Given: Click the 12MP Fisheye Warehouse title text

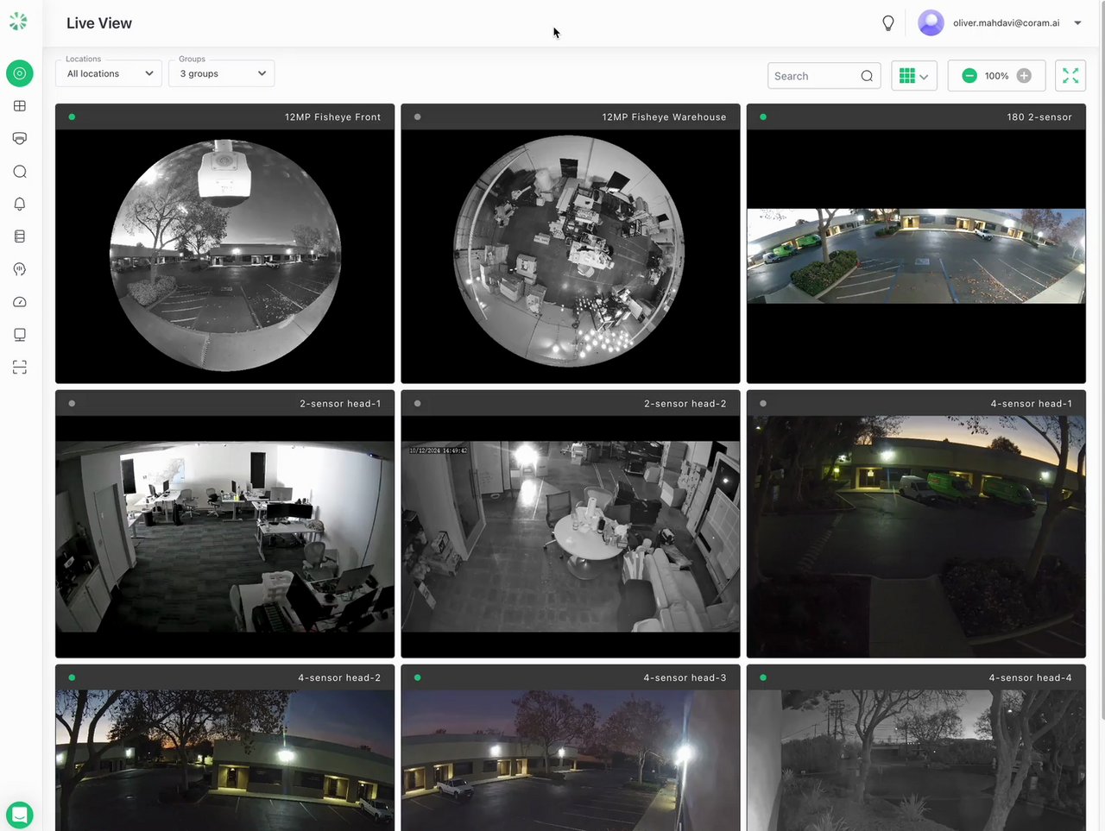Looking at the screenshot, I should 664,117.
